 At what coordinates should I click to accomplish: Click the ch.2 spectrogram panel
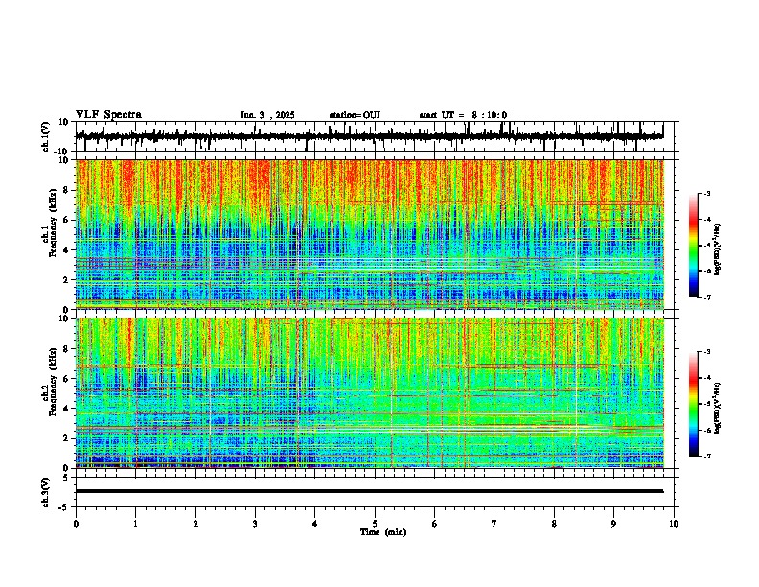[370, 393]
